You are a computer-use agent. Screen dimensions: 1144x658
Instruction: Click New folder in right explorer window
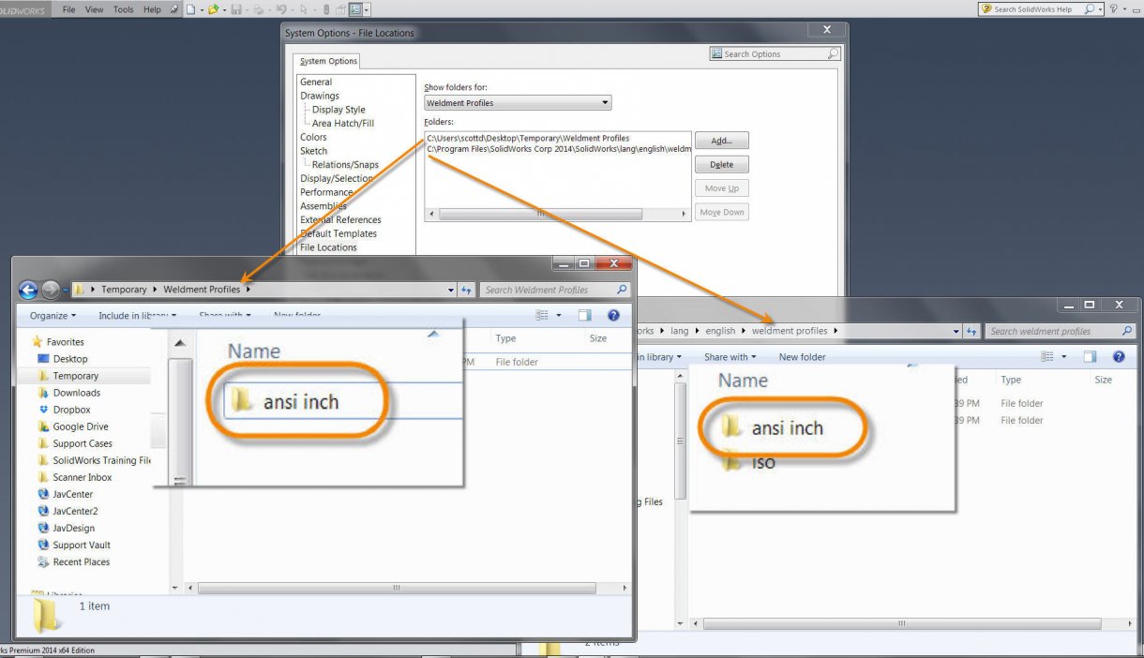pos(802,357)
